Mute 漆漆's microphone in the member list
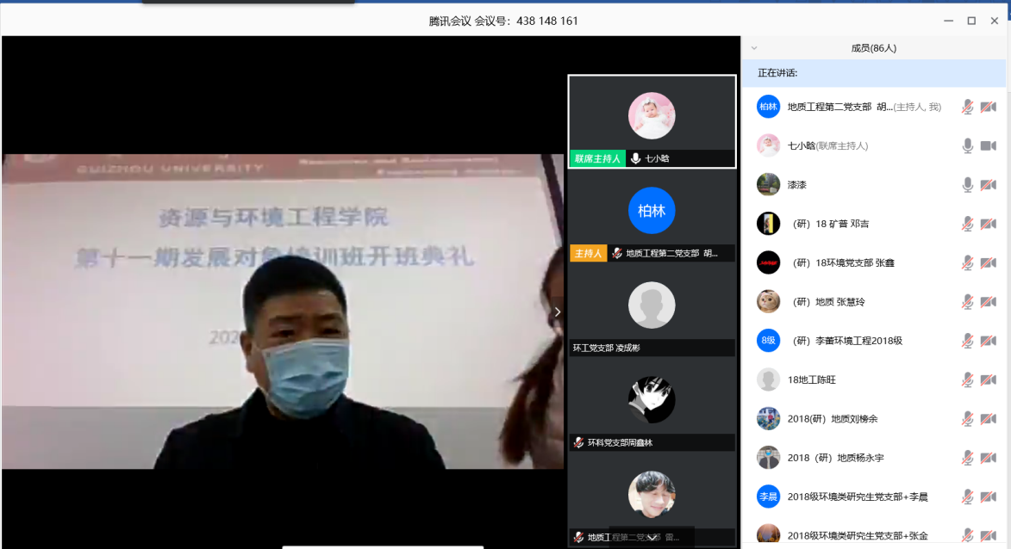1011x549 pixels. click(968, 185)
